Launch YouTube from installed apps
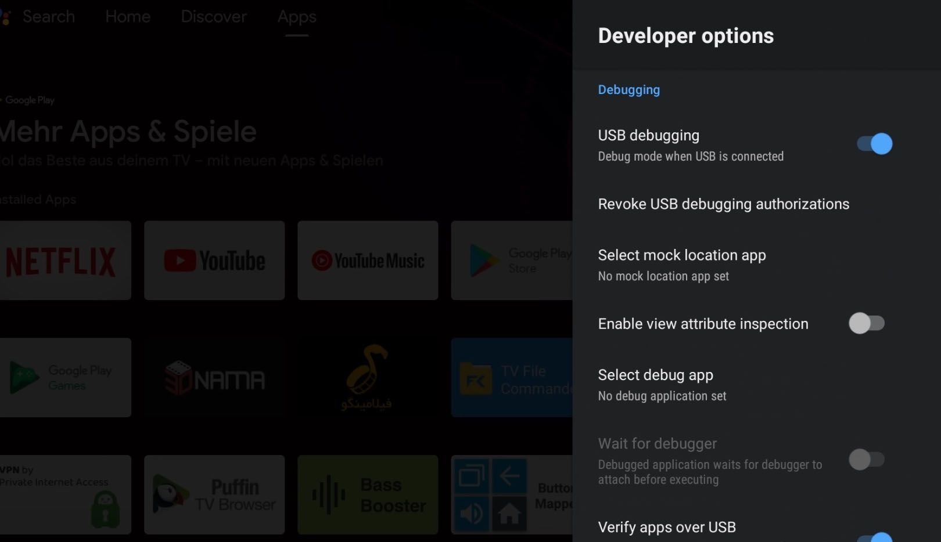Screen dimensions: 941x542 214,260
